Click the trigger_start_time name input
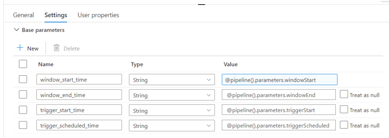Screen dimensions: 389x138 click(79, 110)
